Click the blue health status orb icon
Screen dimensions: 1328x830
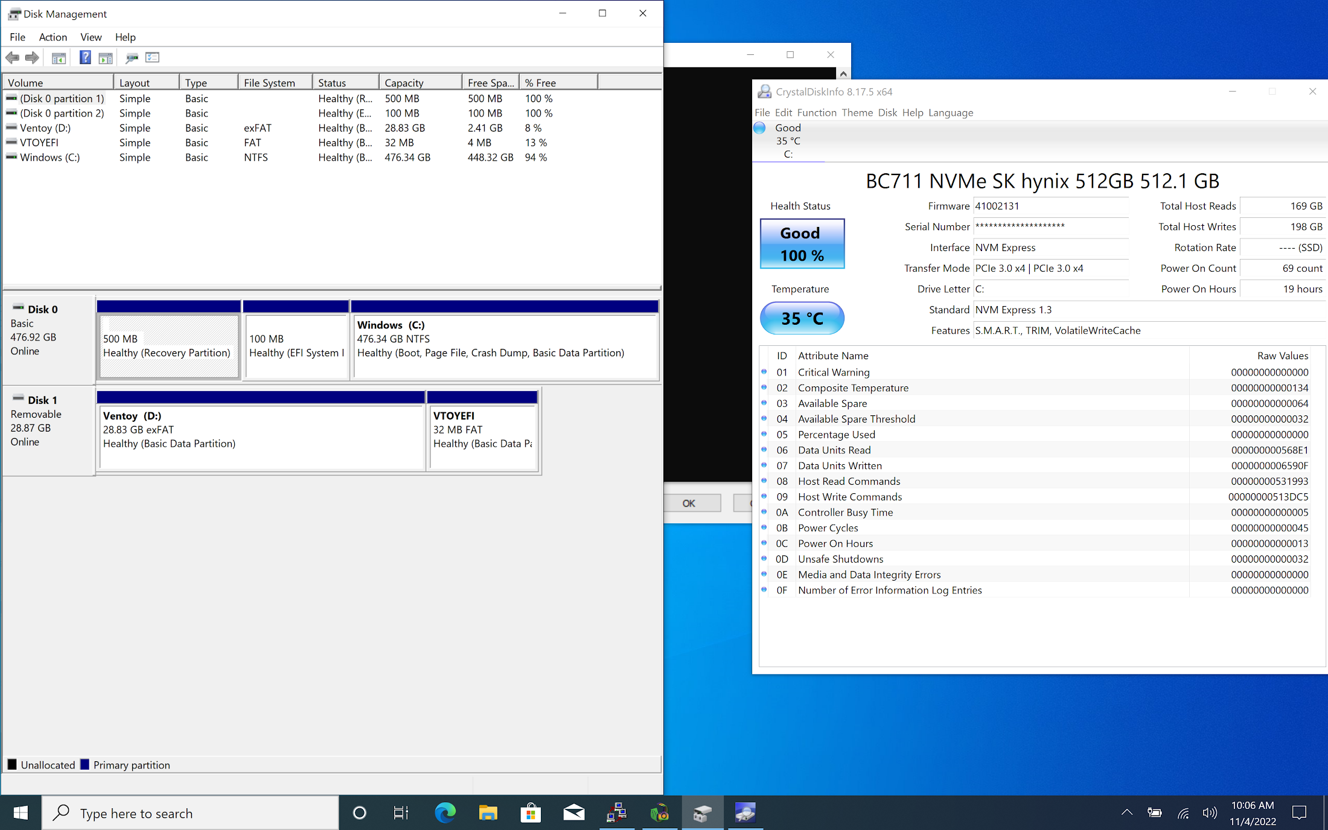(759, 128)
